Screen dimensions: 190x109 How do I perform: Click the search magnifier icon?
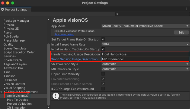[117, 14]
